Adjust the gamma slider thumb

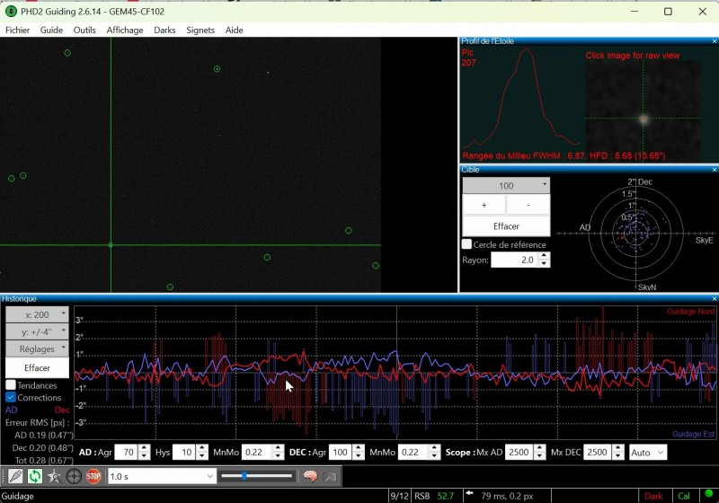click(244, 476)
